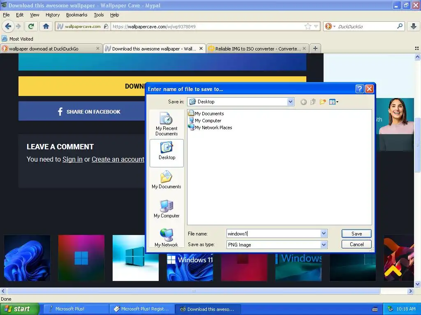Open the Edit menu
Image resolution: width=421 pixels, height=315 pixels.
20,15
